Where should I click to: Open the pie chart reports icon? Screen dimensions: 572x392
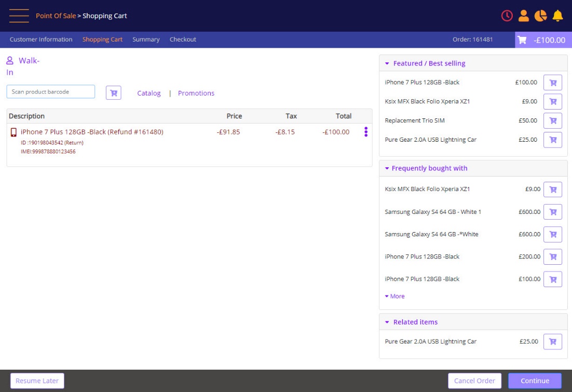click(541, 16)
